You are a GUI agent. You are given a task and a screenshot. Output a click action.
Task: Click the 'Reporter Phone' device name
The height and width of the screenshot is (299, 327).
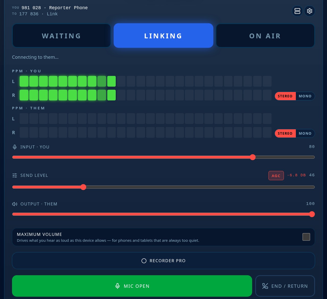click(68, 8)
